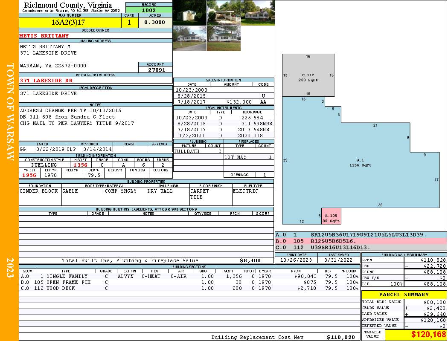Click the green record number 1082 box
The image size is (448, 341).
click(x=149, y=9)
